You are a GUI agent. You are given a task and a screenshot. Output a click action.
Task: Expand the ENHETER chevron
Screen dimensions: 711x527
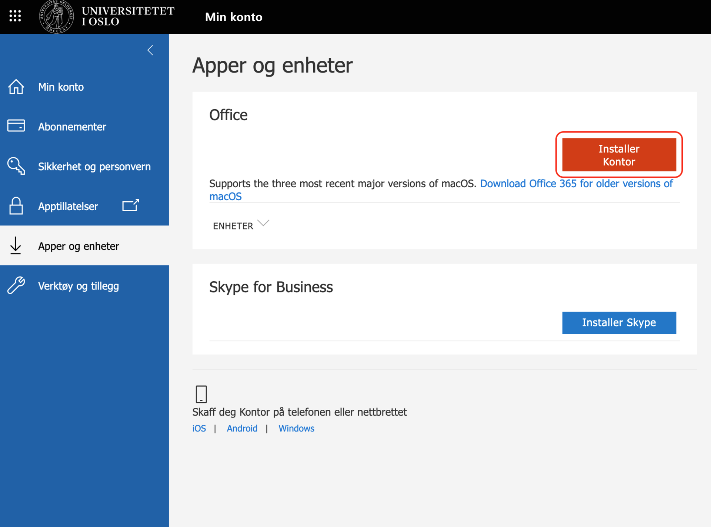(263, 223)
